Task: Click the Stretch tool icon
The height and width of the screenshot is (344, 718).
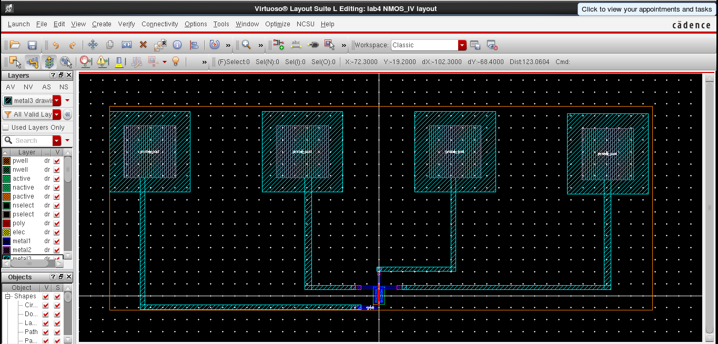Action: pyautogui.click(x=126, y=45)
